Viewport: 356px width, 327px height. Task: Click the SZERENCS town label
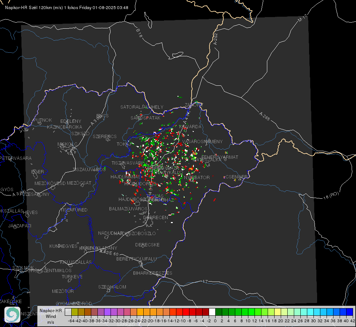(x=105, y=136)
